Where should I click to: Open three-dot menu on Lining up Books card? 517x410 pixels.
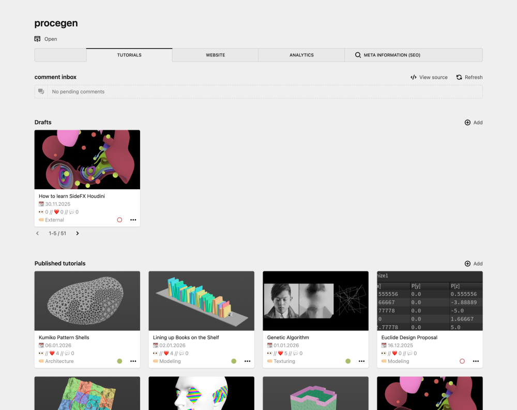(x=247, y=361)
